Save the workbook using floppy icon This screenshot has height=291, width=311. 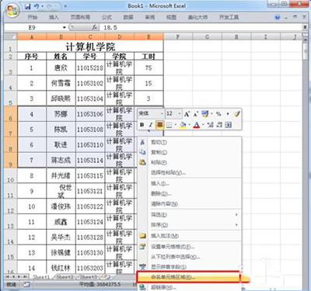[x=27, y=6]
